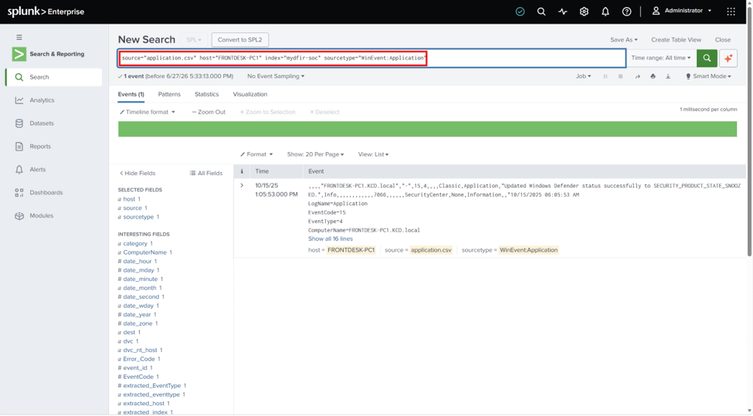Print the search results
Image resolution: width=753 pixels, height=416 pixels.
(x=653, y=76)
